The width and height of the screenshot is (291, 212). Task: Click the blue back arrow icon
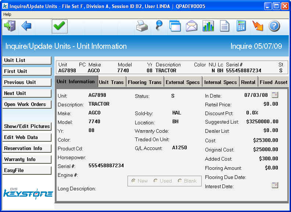tap(26, 26)
